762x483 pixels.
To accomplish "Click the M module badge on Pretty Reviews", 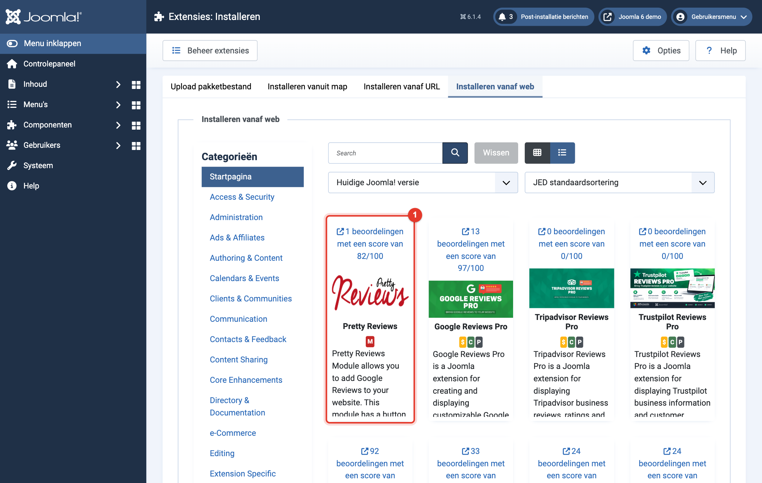I will 370,341.
